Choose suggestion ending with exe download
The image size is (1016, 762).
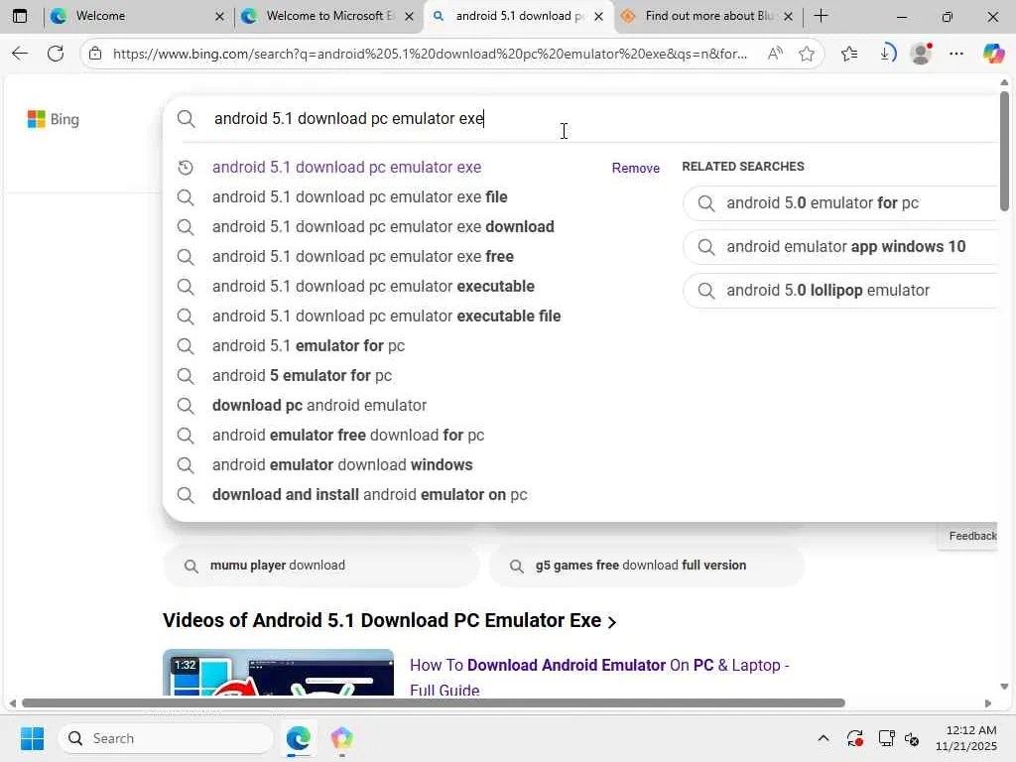383,227
